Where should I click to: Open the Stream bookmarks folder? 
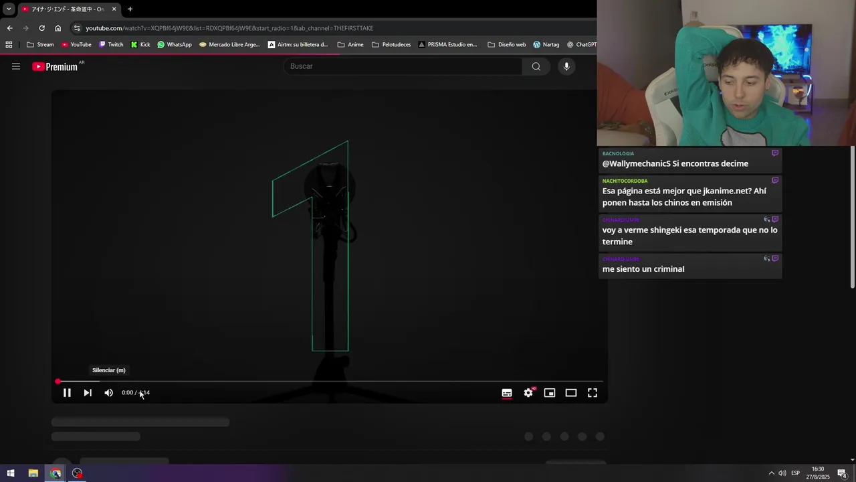tap(40, 45)
